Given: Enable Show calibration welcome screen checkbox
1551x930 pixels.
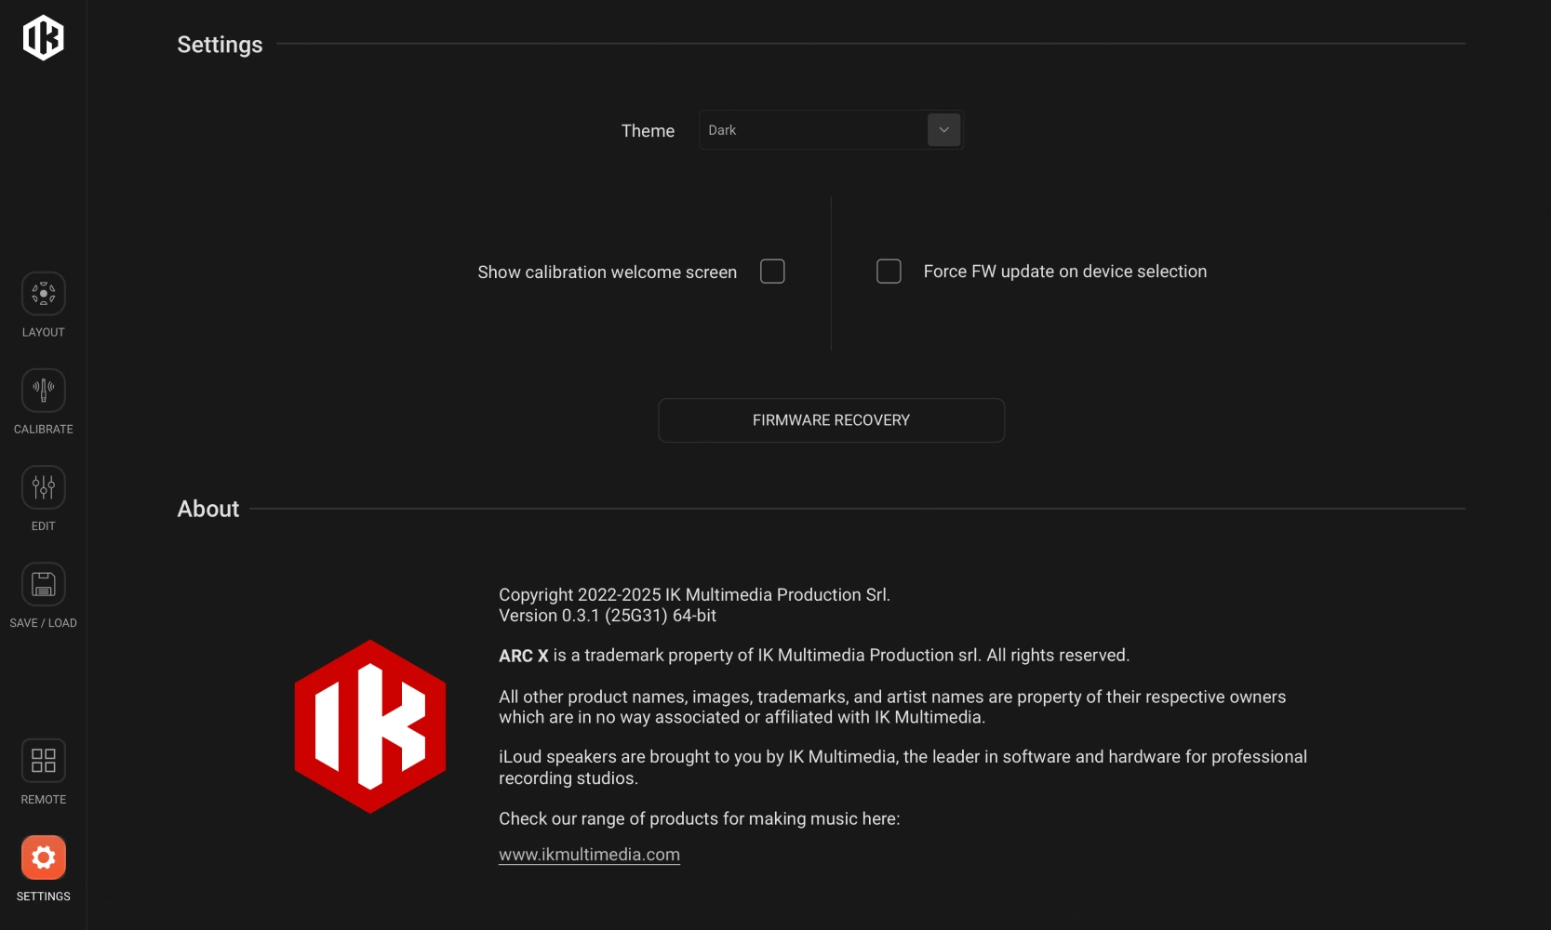Looking at the screenshot, I should (772, 272).
